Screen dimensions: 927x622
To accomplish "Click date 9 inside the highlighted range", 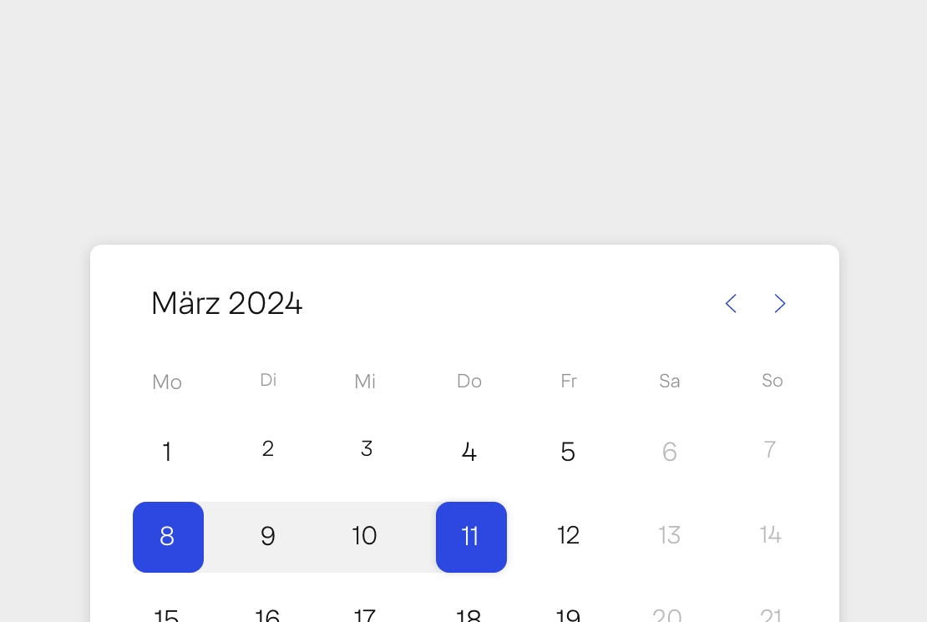I will click(268, 537).
